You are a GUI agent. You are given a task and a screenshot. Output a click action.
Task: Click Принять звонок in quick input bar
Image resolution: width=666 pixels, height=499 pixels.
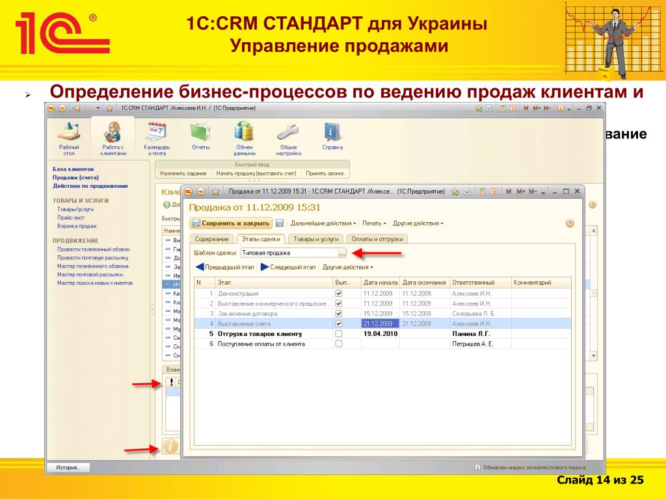[x=325, y=173]
